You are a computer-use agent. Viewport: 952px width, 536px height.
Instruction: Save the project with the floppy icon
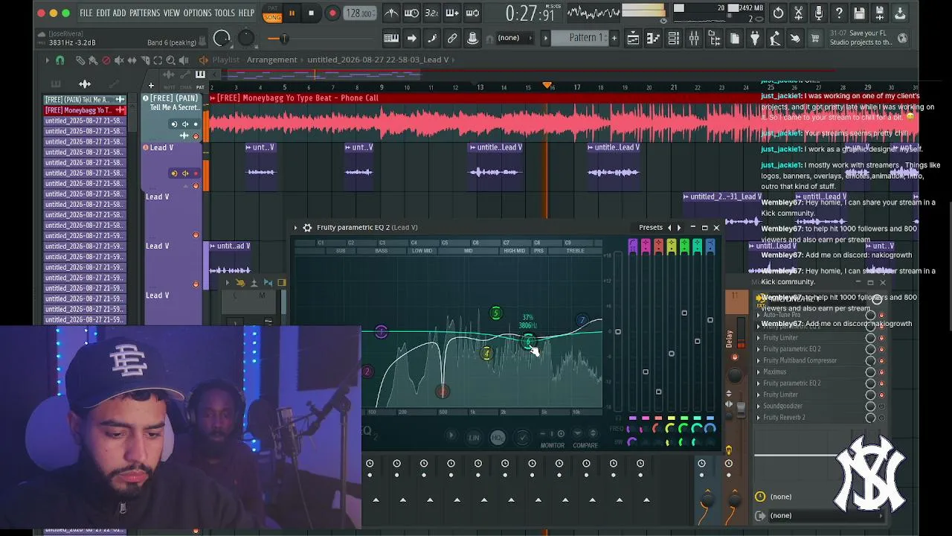tap(859, 13)
